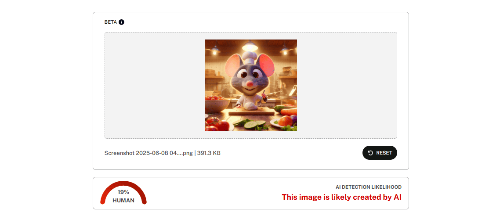Click the HUMAN label under the percentage
Screen dimensions: 500x223
[123, 201]
